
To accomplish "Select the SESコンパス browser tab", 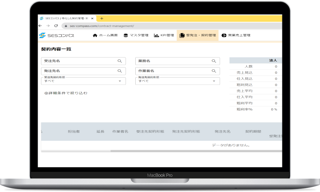I will [67, 18].
